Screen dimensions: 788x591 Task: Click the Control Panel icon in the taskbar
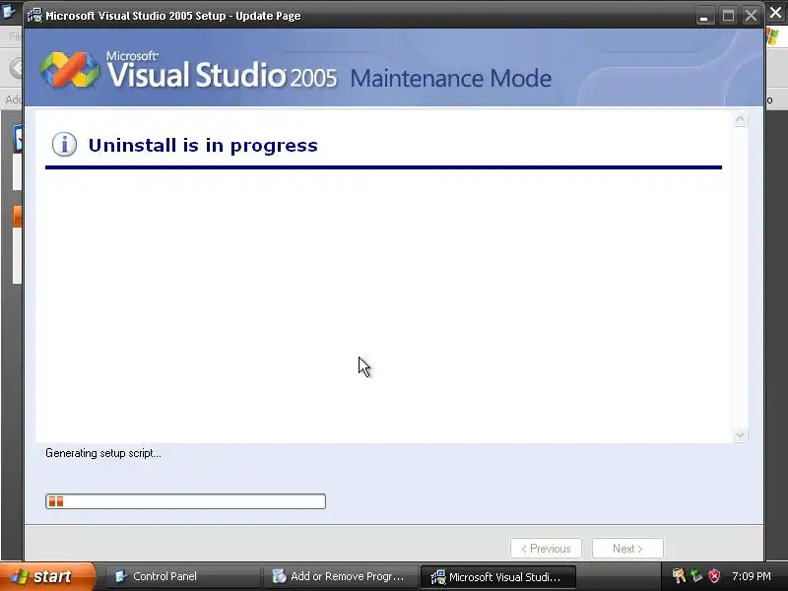tap(120, 576)
